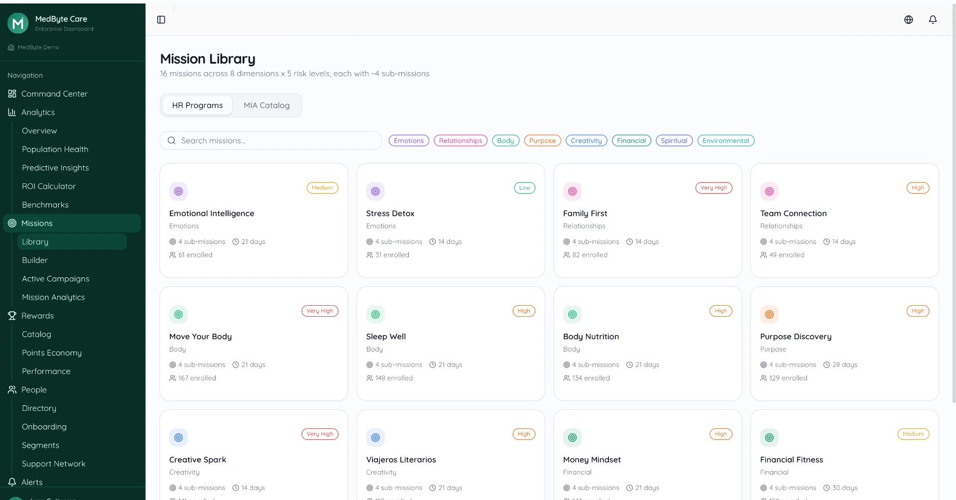Open the People Directory
Image resolution: width=956 pixels, height=500 pixels.
tap(72, 408)
